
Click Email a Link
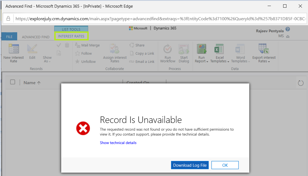tap(142, 61)
